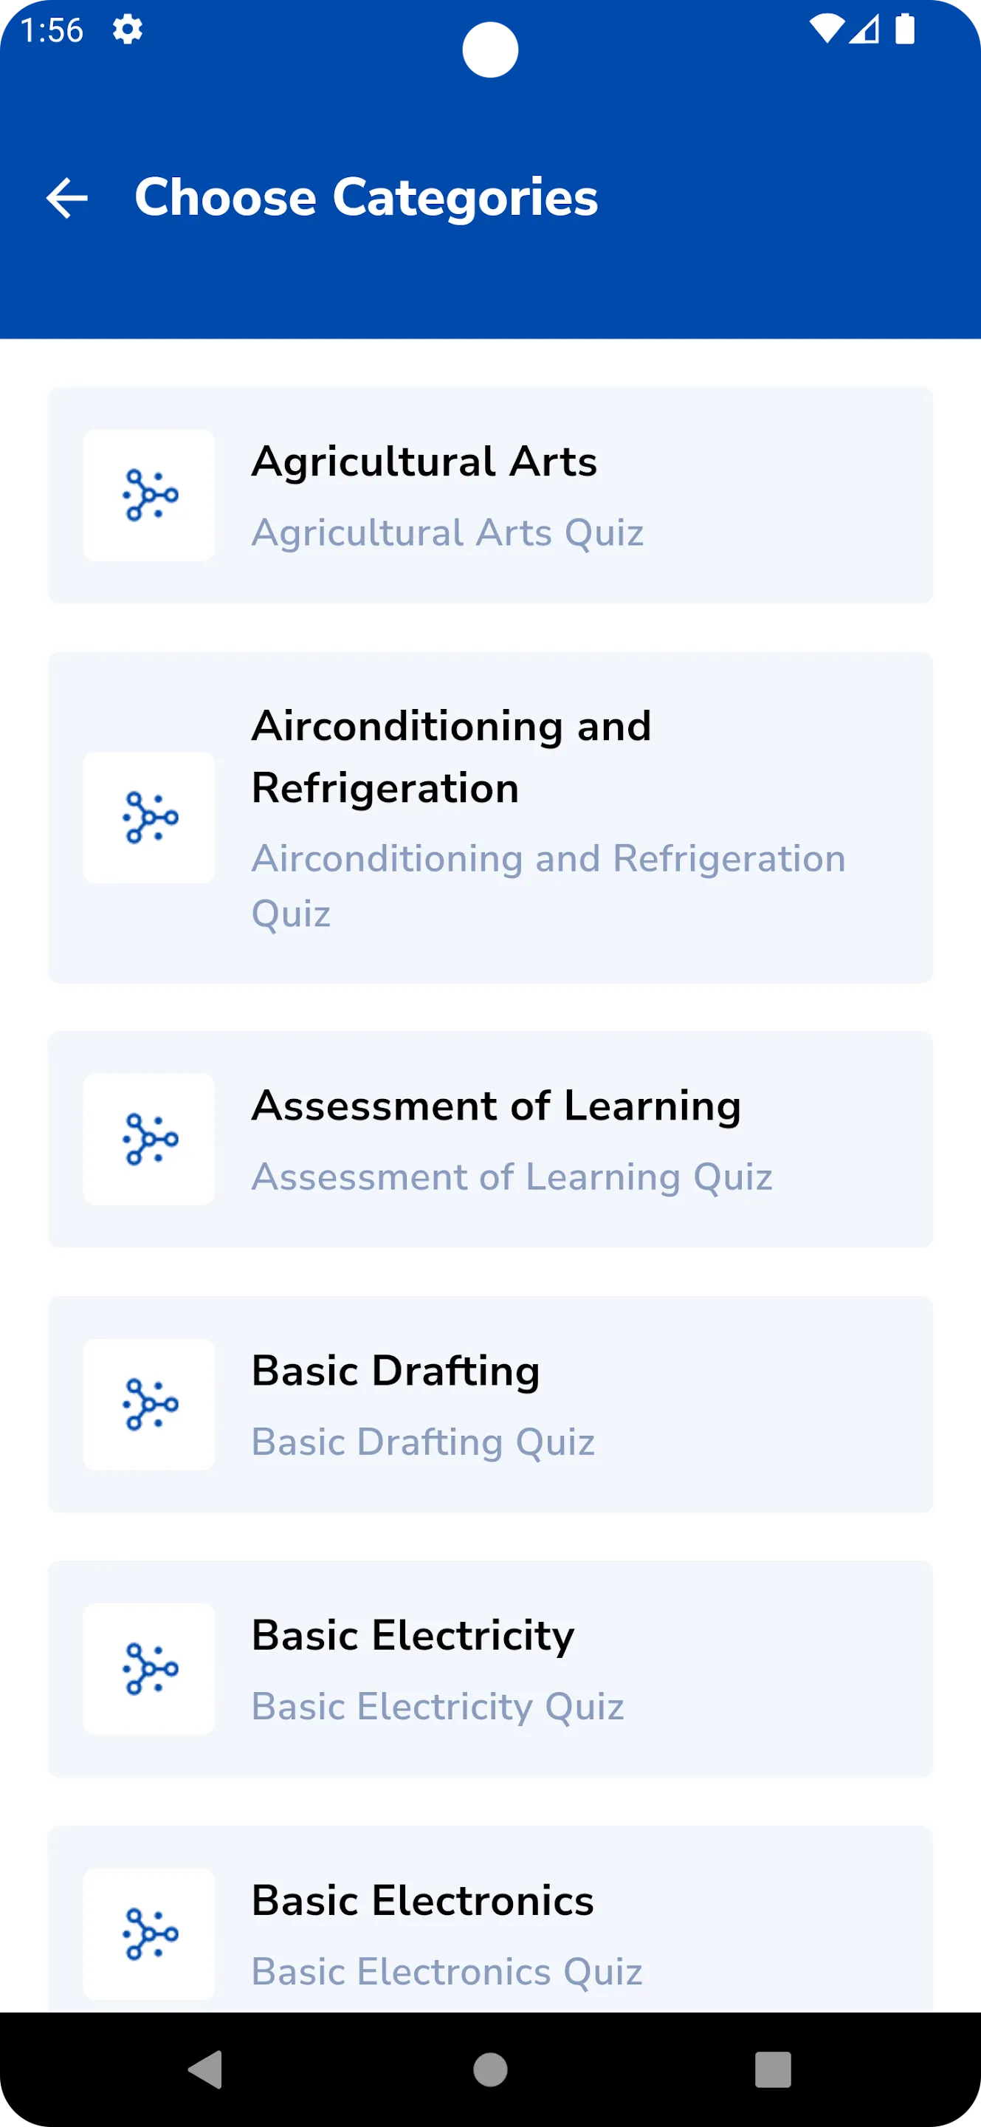Tap the Agricultural Arts Quiz subtitle
981x2127 pixels.
click(447, 532)
